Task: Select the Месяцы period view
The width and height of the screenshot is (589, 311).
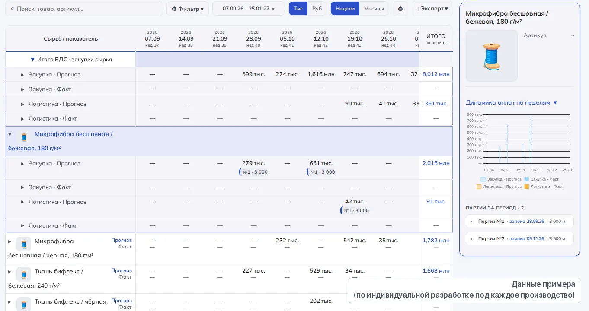Action: pyautogui.click(x=374, y=9)
